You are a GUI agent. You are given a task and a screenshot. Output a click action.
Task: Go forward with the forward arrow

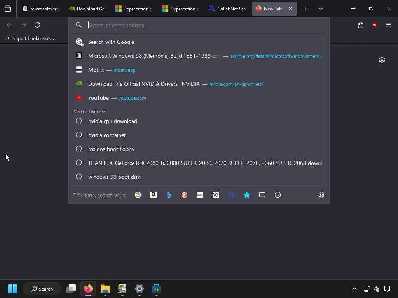23,25
